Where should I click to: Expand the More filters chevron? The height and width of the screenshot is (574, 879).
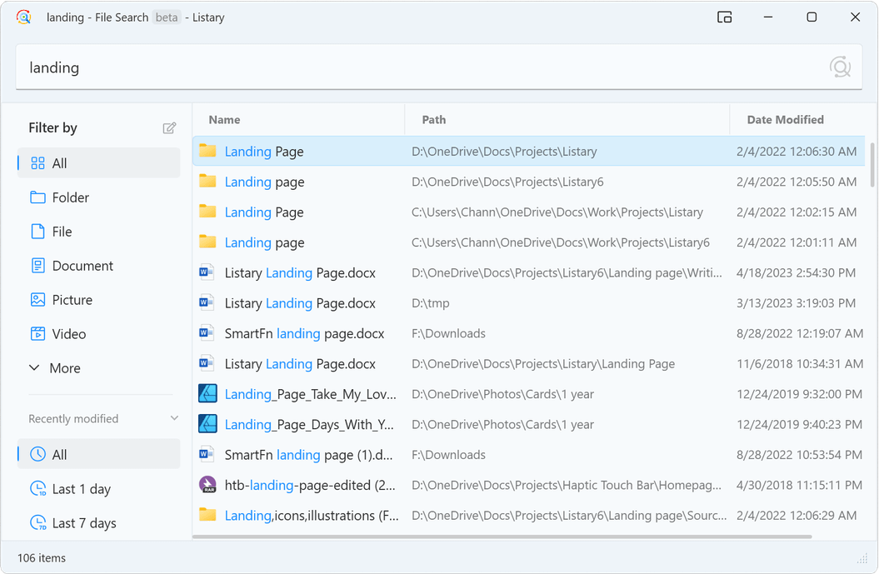click(34, 367)
